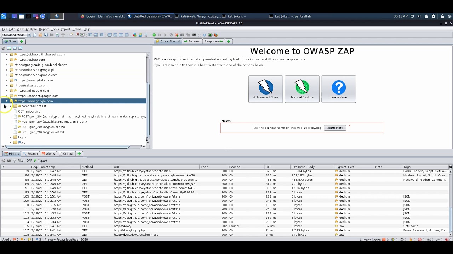Screen dimensions: 453x254
Task: Open the Report menu
Action: (44, 29)
